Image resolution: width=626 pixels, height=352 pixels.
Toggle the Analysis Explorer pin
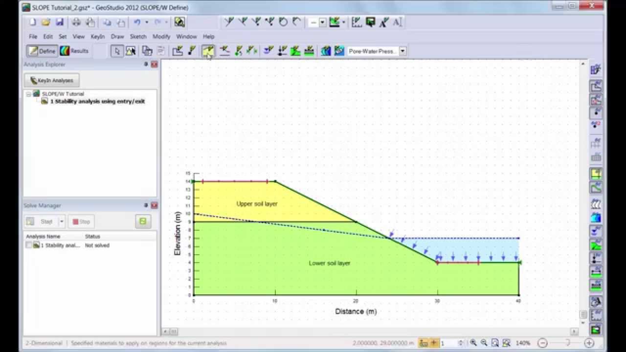pyautogui.click(x=146, y=65)
